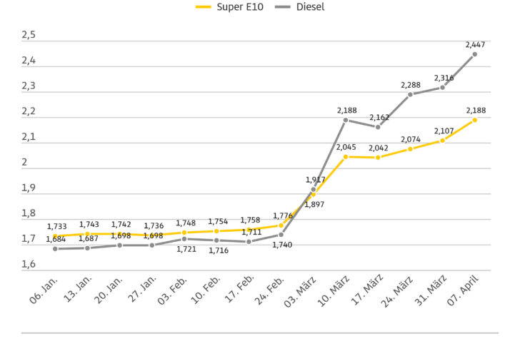Select the Diesel point valued 2,316
This screenshot has height=346, width=520.
(443, 87)
